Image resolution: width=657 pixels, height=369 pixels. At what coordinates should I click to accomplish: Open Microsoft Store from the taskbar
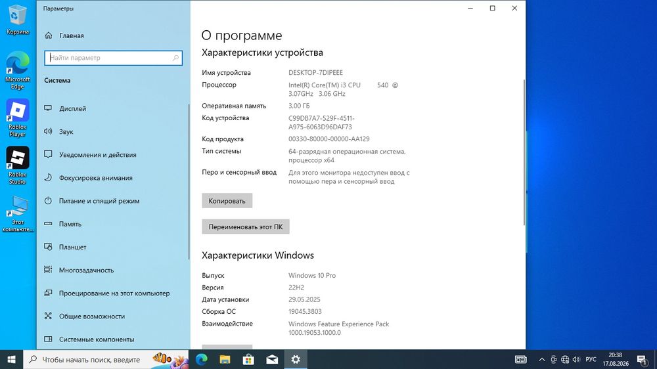pos(248,359)
